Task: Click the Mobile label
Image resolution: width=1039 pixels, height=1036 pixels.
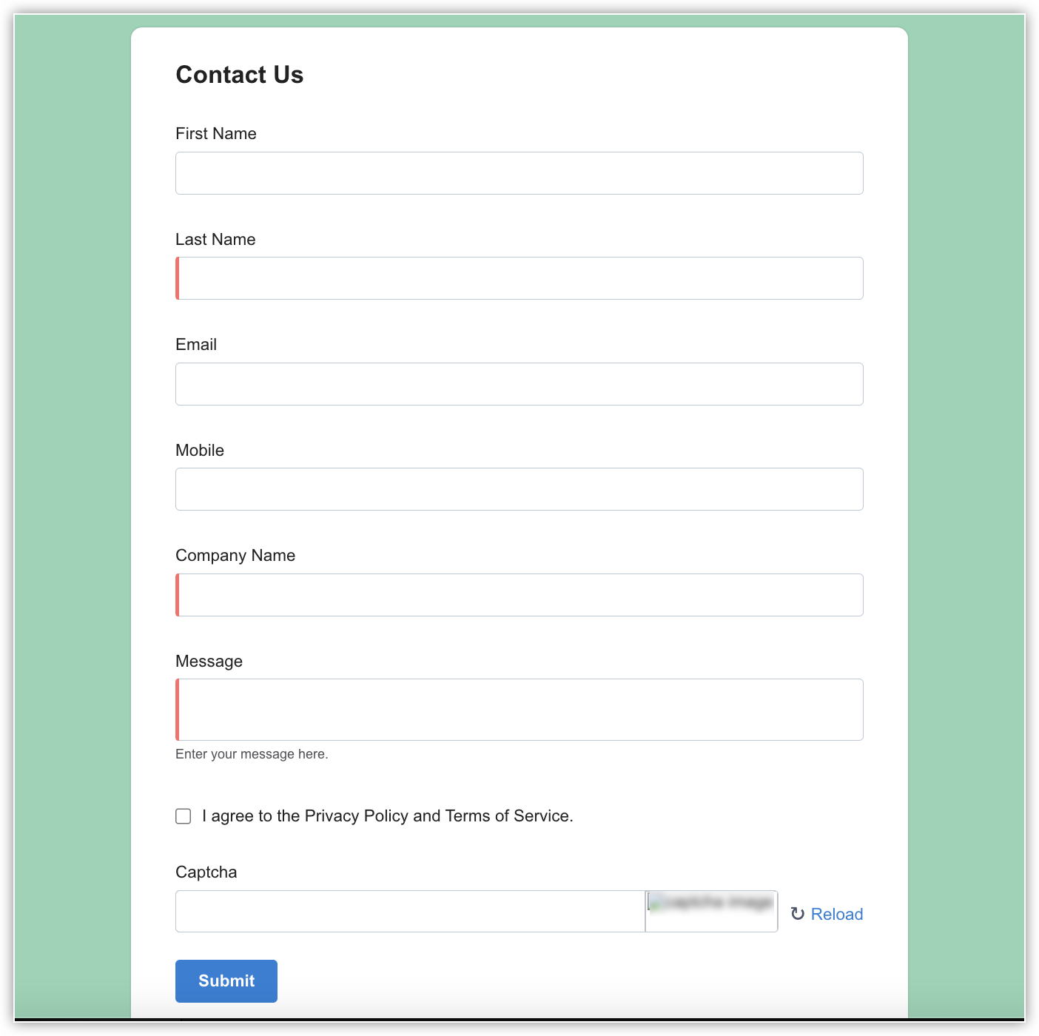Action: coord(200,450)
